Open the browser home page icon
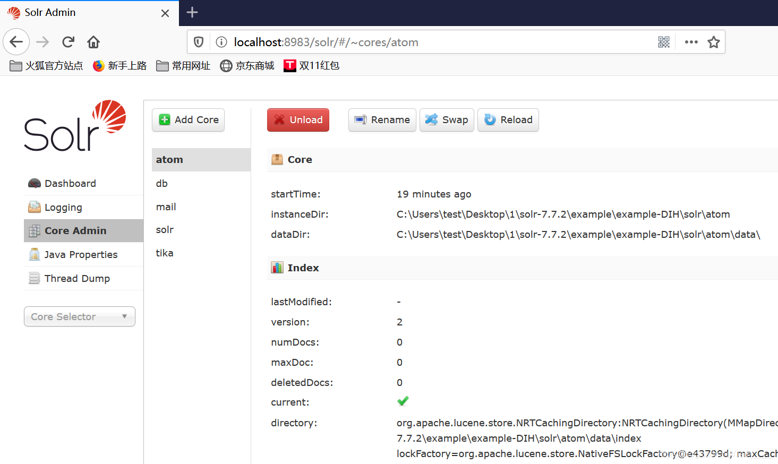 click(93, 42)
